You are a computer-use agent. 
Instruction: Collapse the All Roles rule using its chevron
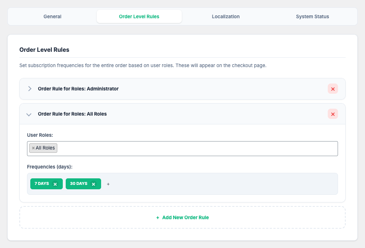pos(29,115)
